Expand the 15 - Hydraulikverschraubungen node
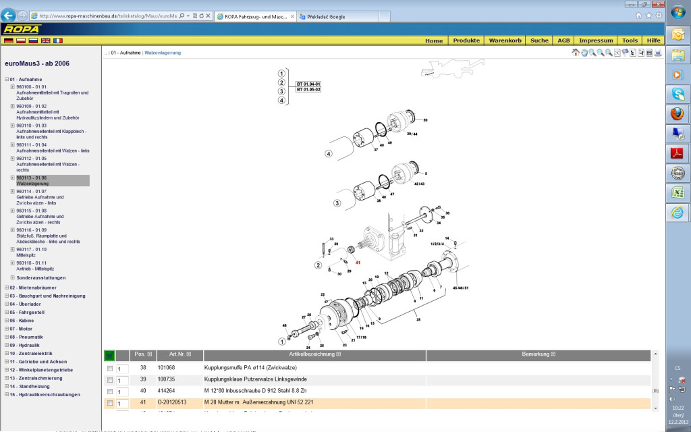691x432 pixels. [7, 394]
